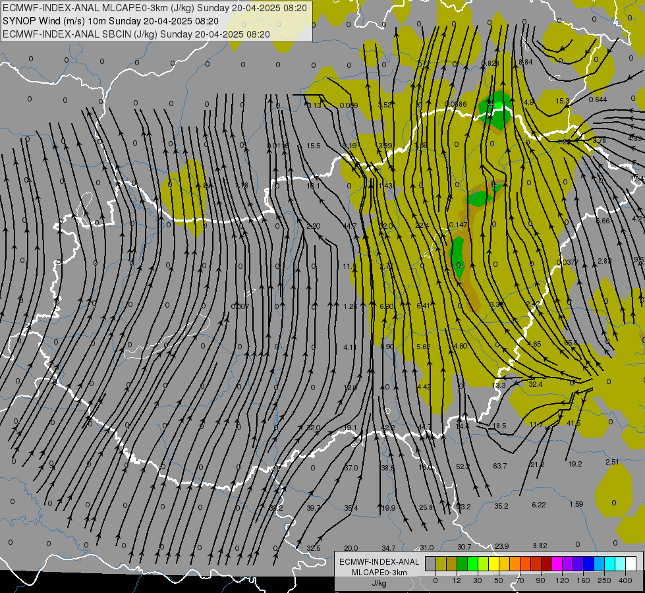Click legend scale value 400

(x=625, y=580)
